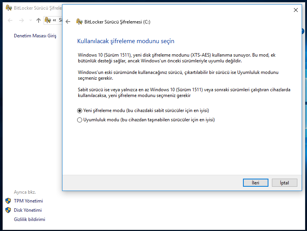Open the TPM Yönetimi link
This screenshot has height=231, width=307.
tap(28, 201)
